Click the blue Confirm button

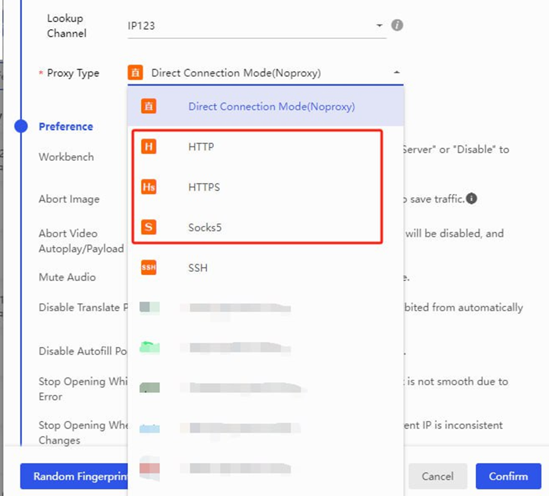coord(508,476)
